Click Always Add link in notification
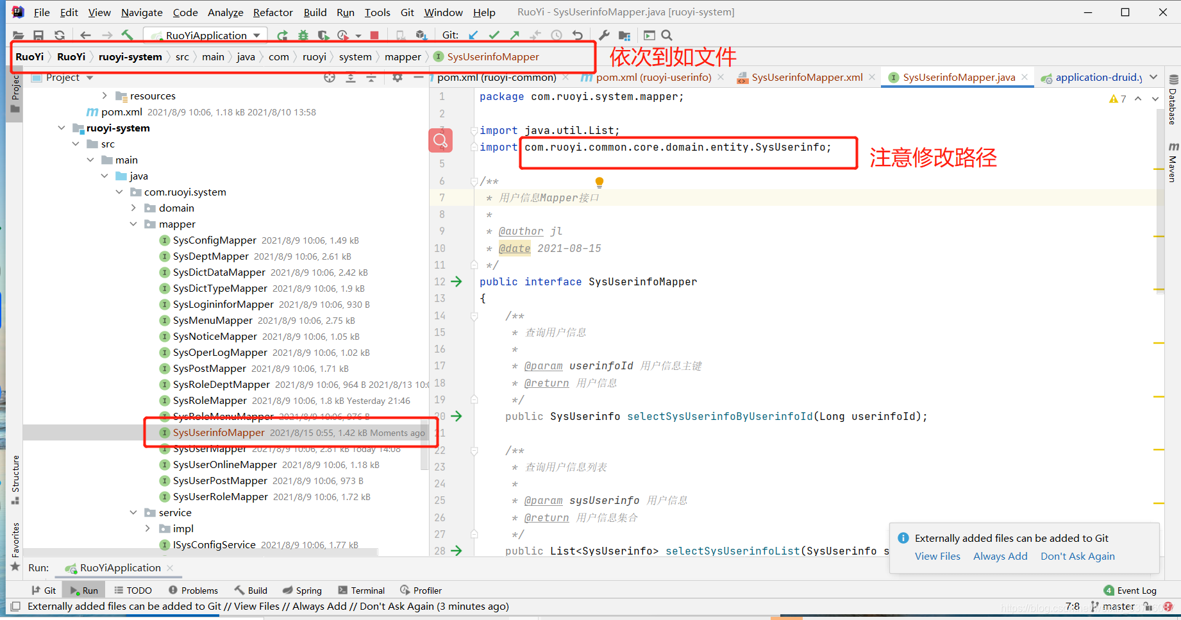Viewport: 1181px width, 620px height. [1000, 557]
